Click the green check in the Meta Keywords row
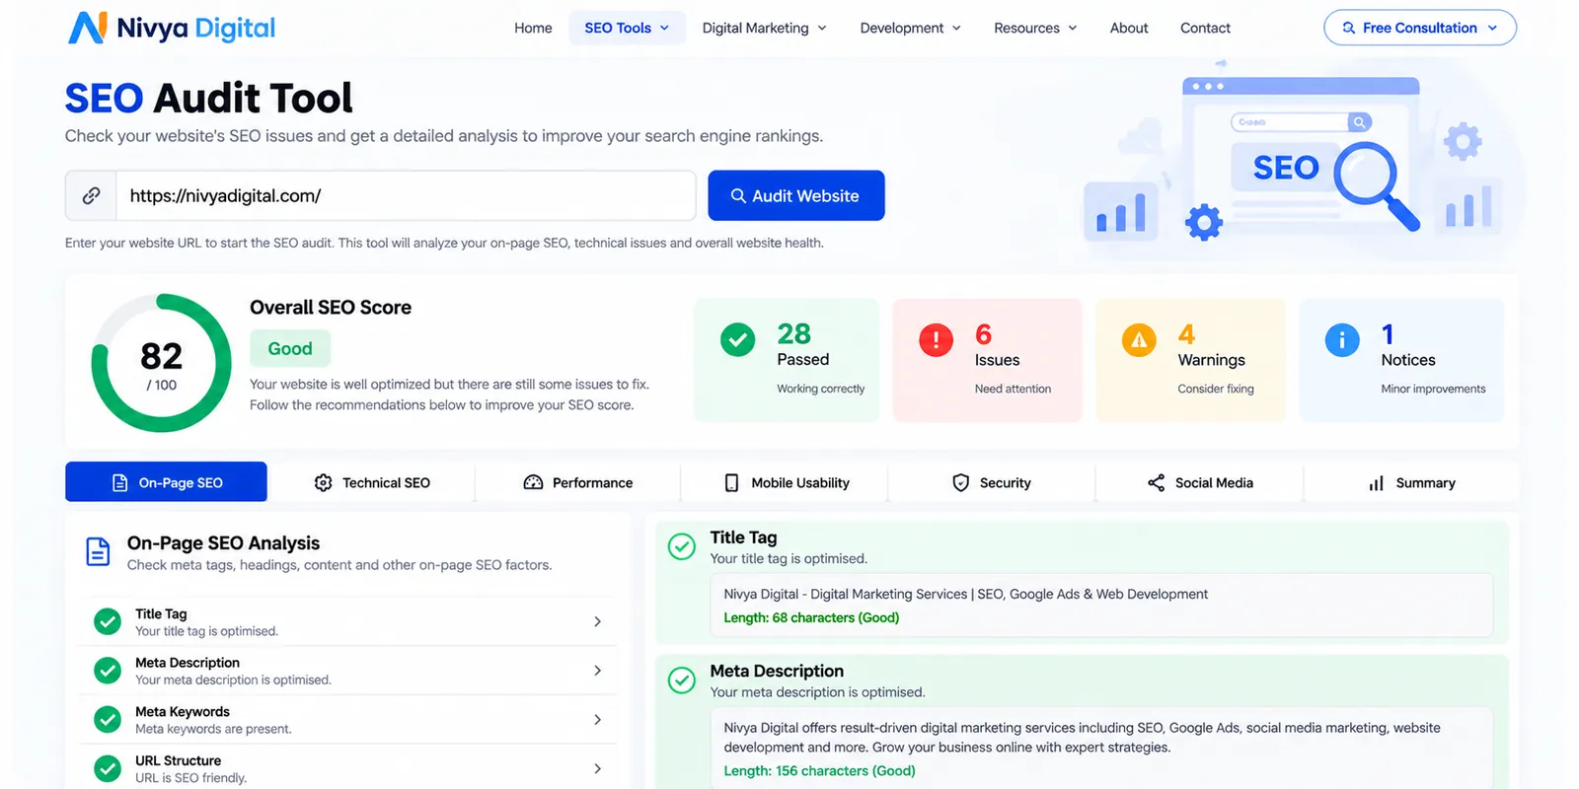 coord(107,720)
